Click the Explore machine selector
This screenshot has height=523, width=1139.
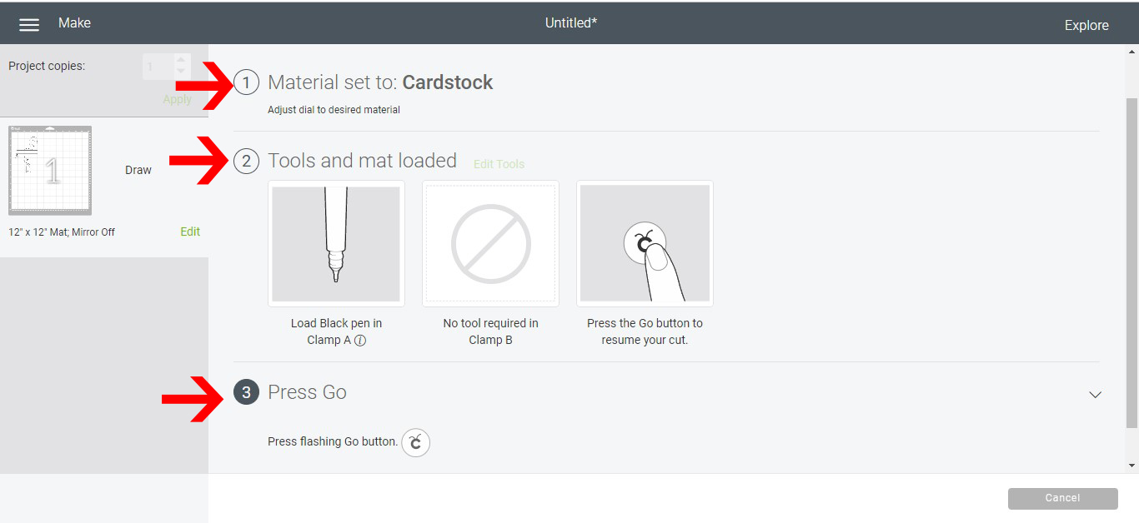coord(1086,25)
